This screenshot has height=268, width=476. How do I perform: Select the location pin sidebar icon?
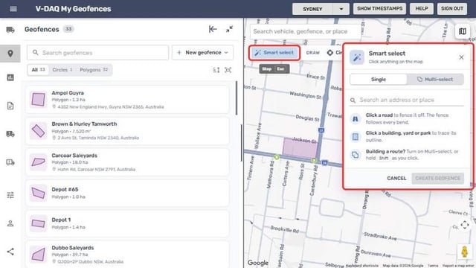[10, 54]
